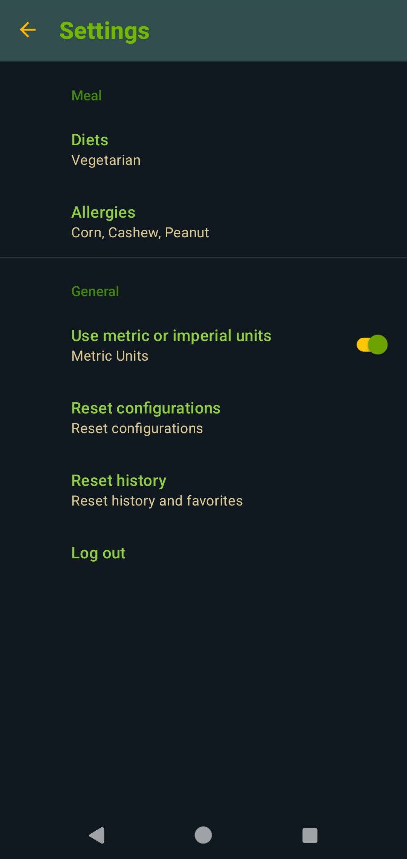Log out of the account
The height and width of the screenshot is (859, 407).
pos(98,553)
